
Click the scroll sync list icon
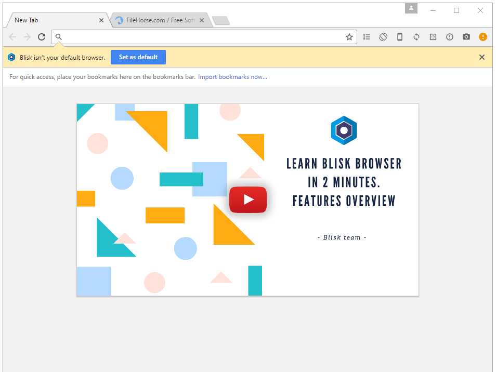pos(367,37)
